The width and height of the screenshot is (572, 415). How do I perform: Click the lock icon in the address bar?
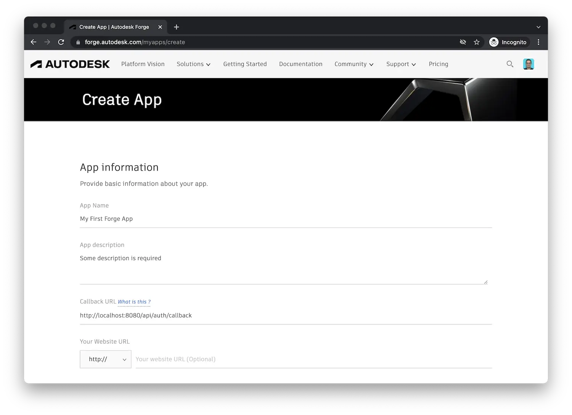pos(78,42)
